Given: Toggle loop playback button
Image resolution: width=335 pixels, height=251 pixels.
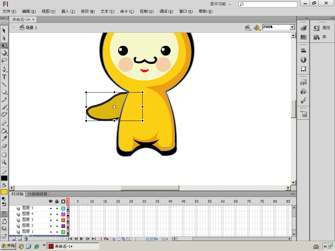Looking at the screenshot, I should pyautogui.click(x=106, y=239).
